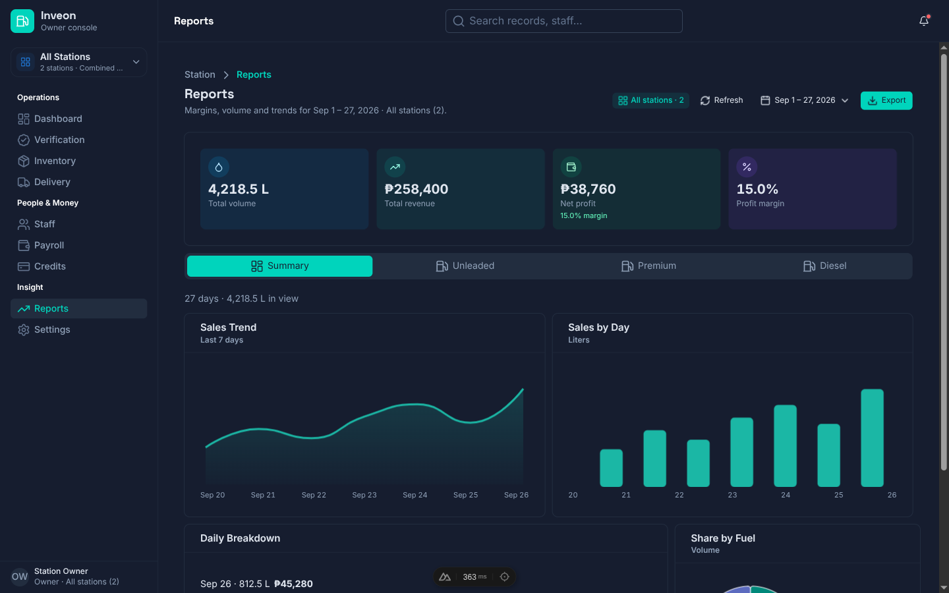Click the devtools inspector target icon

(x=505, y=577)
